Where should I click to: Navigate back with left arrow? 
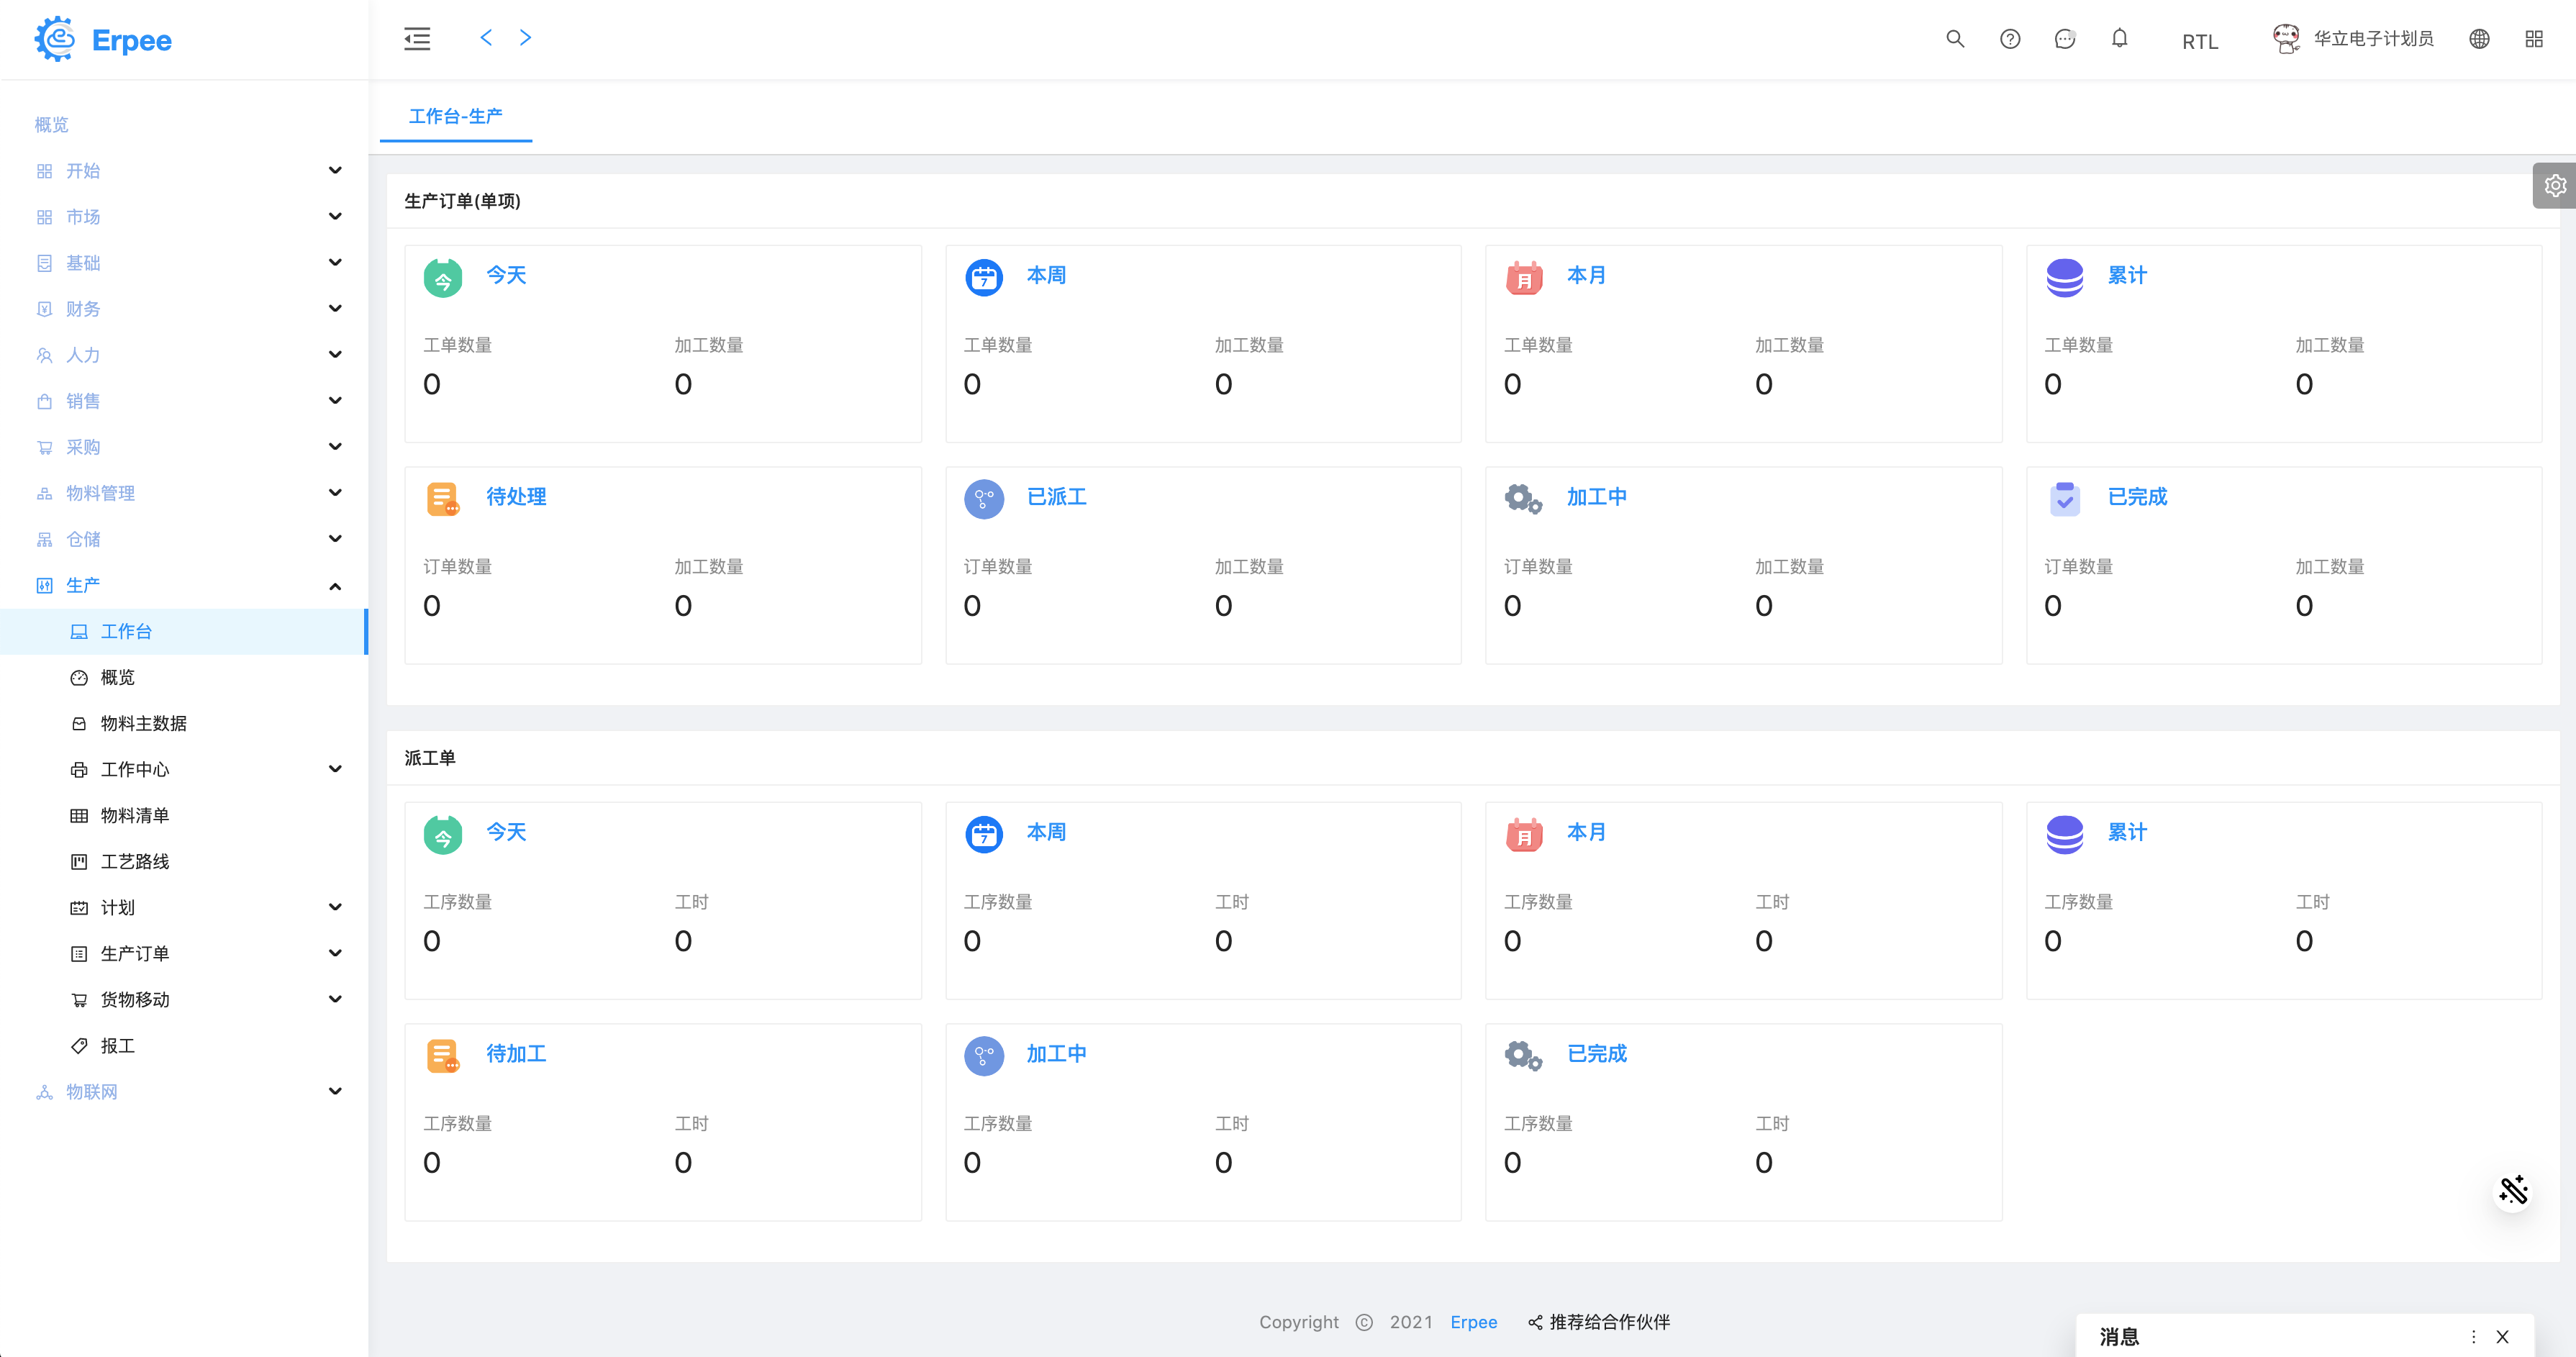[x=486, y=38]
